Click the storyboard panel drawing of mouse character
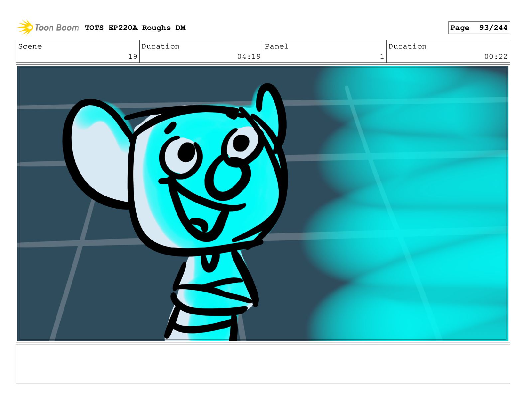 (x=263, y=203)
